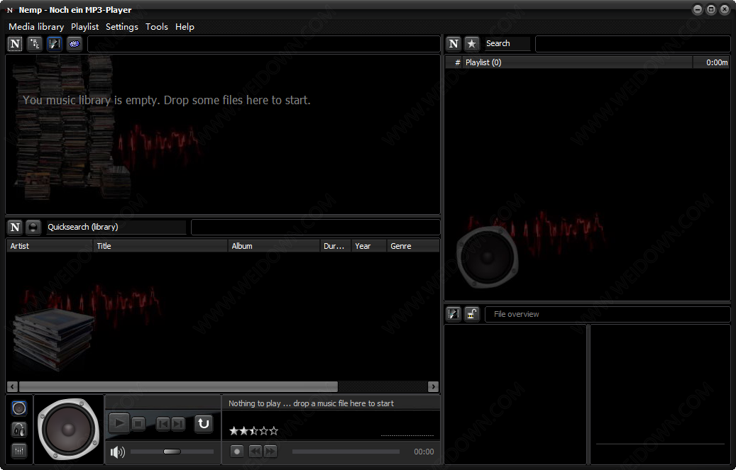The image size is (736, 470).
Task: Click the record button in player controls
Action: tap(237, 452)
